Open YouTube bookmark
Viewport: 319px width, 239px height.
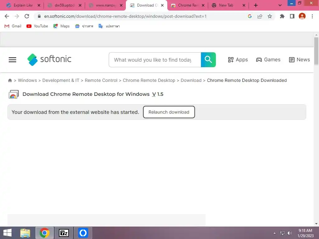pos(37,26)
